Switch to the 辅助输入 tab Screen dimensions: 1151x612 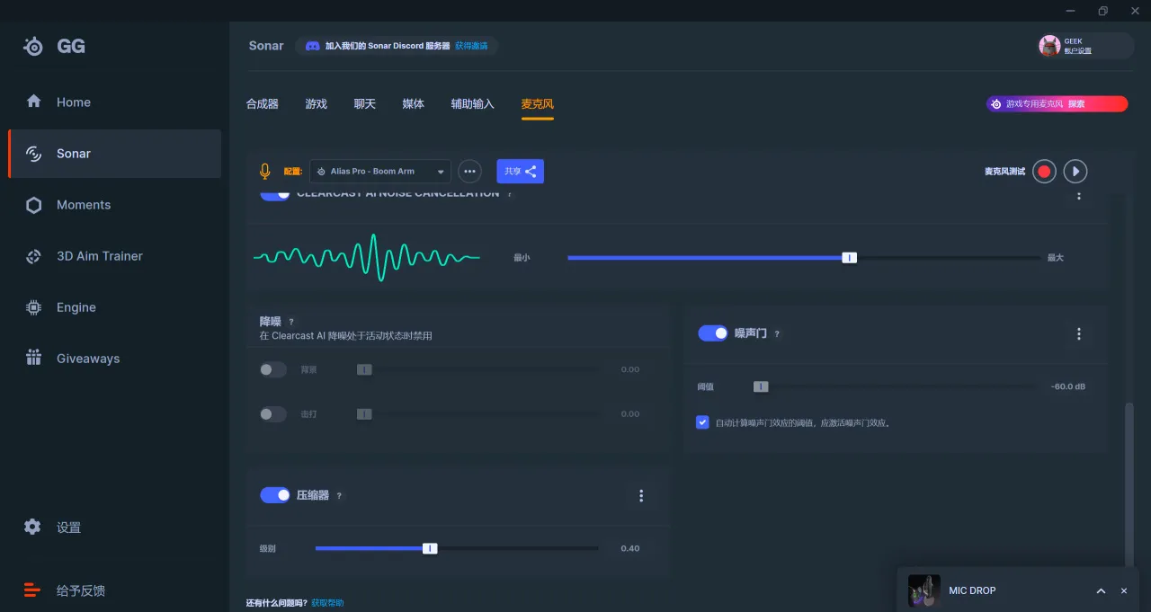473,104
